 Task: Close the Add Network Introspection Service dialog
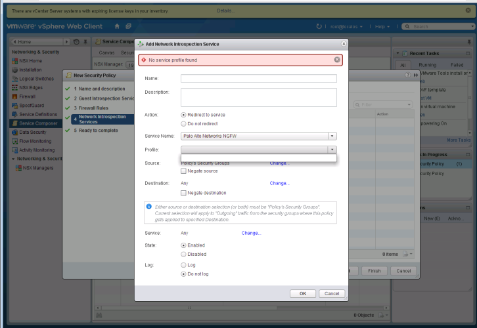[x=344, y=44]
